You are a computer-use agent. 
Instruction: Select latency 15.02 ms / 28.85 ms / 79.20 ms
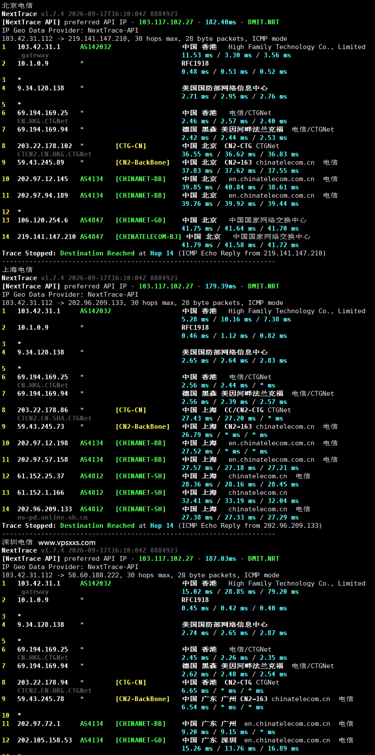point(240,592)
